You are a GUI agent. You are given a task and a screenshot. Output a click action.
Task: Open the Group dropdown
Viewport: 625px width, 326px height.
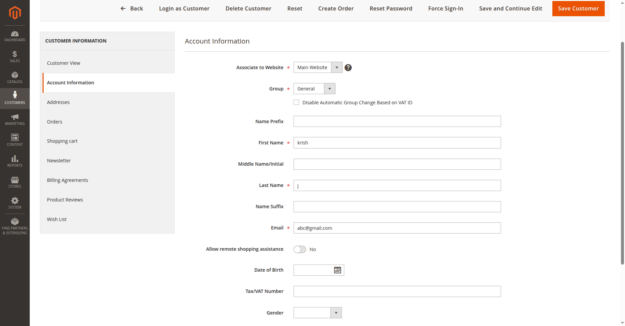point(315,89)
